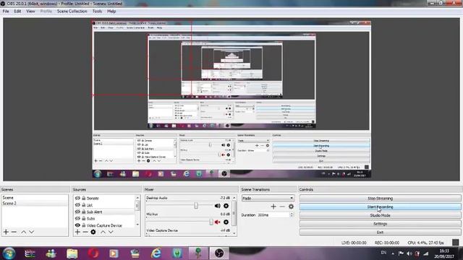Screen dimensions: 463x260
Task: Show the Subs source with its eye icon
Action: (77, 219)
